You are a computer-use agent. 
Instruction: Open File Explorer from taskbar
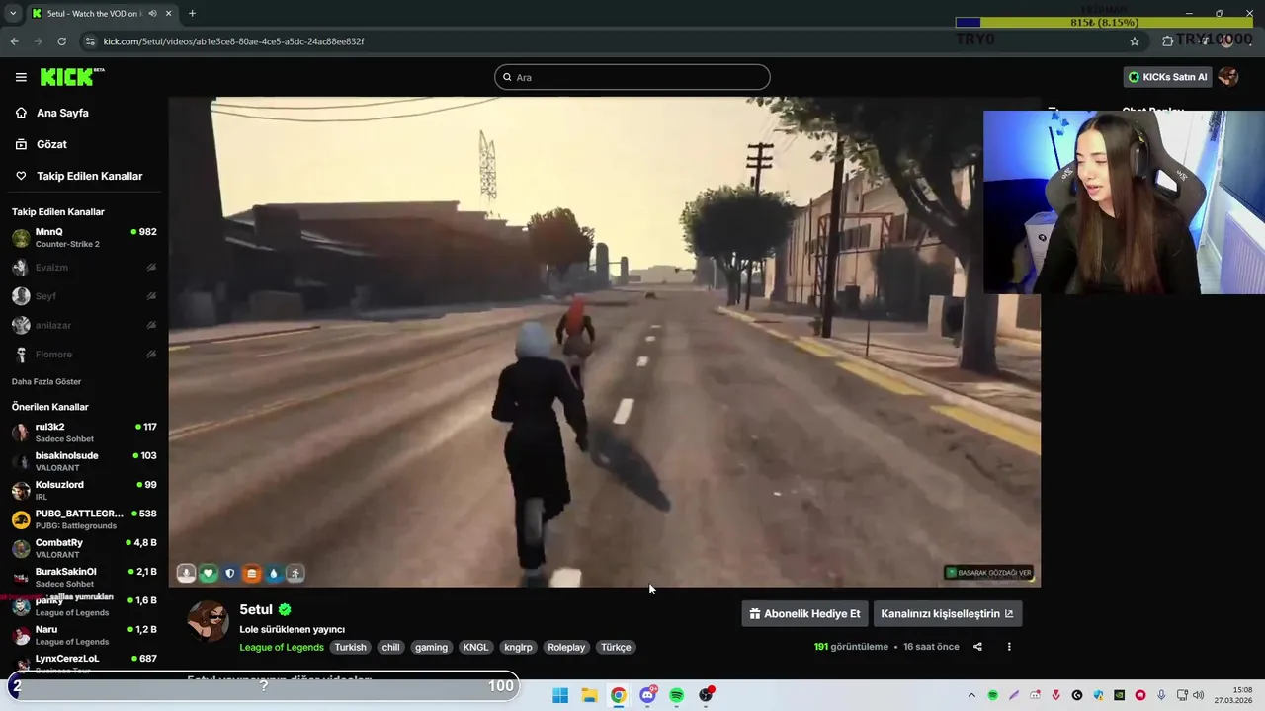[589, 695]
